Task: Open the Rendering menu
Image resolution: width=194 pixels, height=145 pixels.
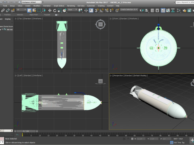Action: click(71, 6)
